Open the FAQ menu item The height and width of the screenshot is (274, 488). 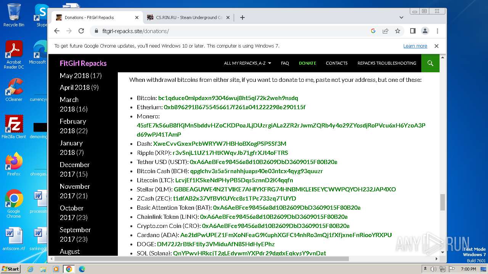pyautogui.click(x=285, y=63)
